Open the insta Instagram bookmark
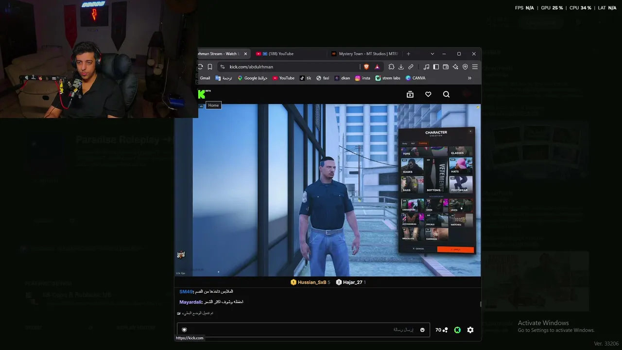 tap(363, 78)
